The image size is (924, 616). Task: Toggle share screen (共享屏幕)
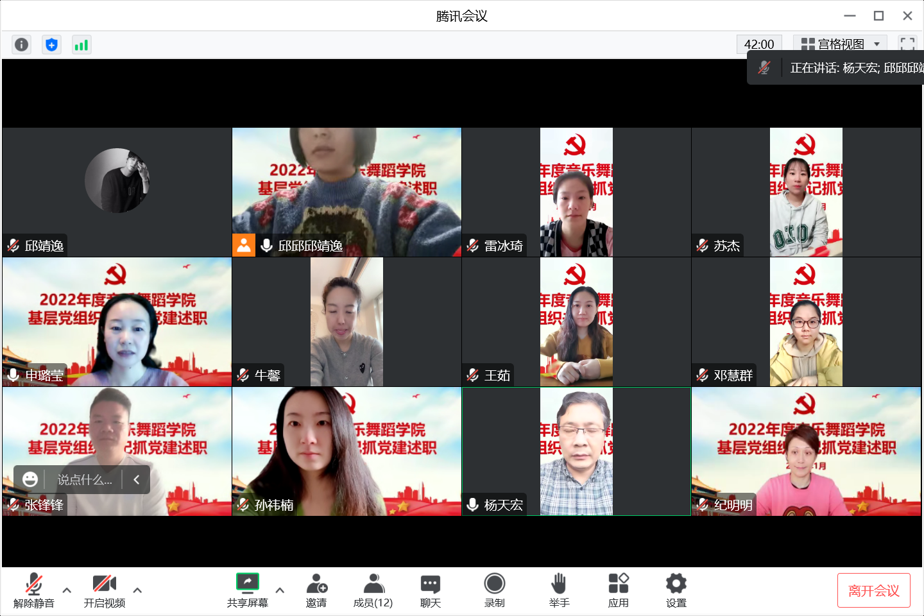(247, 590)
